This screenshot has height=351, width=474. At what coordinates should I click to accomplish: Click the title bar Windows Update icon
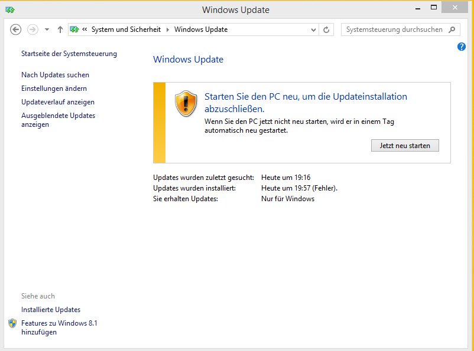10,10
